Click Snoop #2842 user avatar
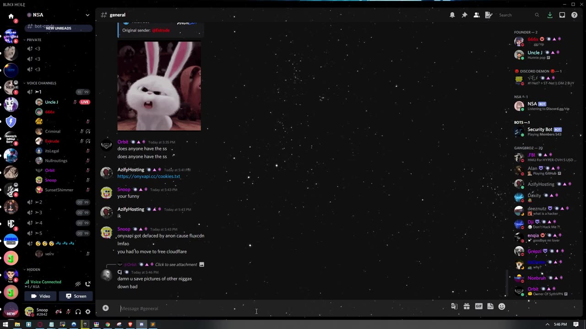Image resolution: width=586 pixels, height=329 pixels. (x=29, y=312)
